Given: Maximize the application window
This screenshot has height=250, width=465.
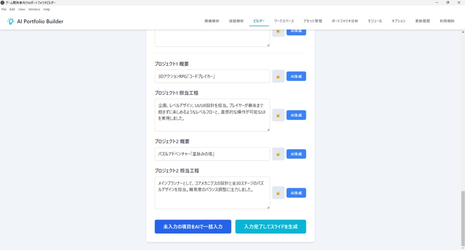Looking at the screenshot, I should [x=448, y=2].
